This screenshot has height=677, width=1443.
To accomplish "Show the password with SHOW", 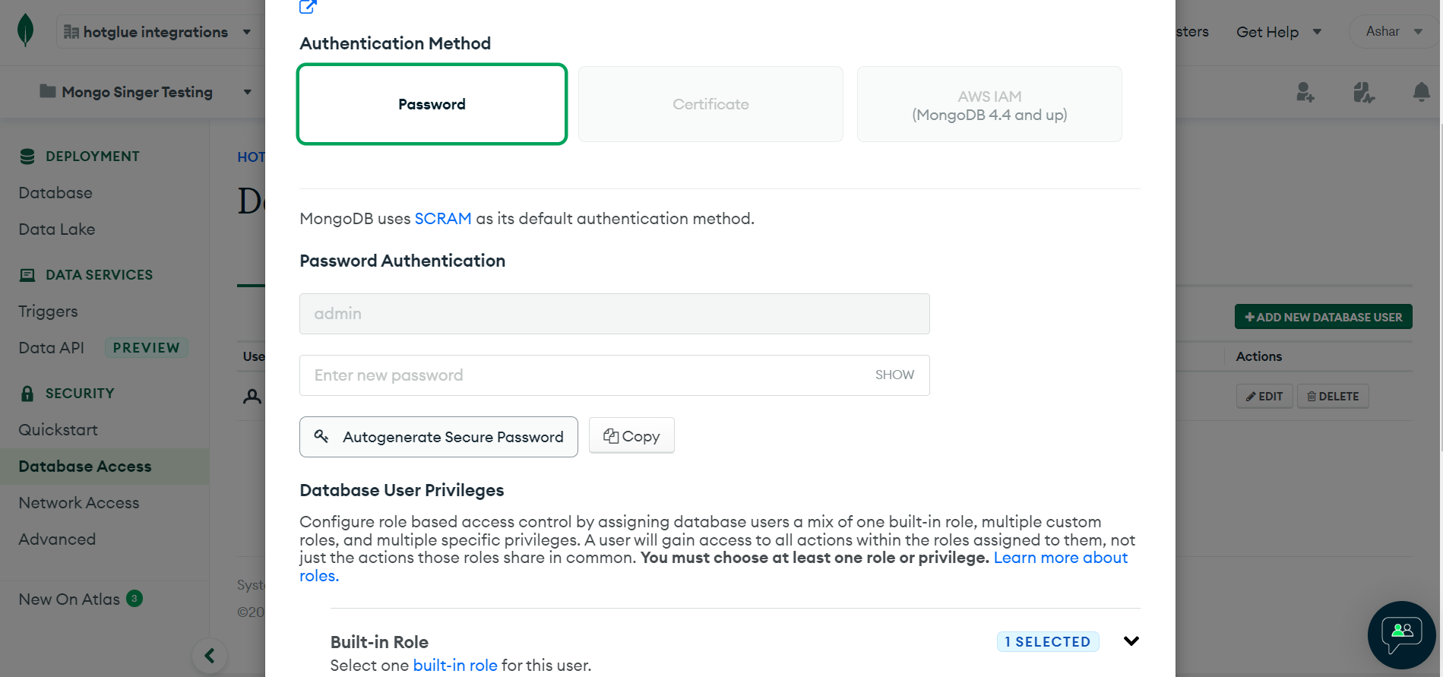I will click(x=894, y=375).
